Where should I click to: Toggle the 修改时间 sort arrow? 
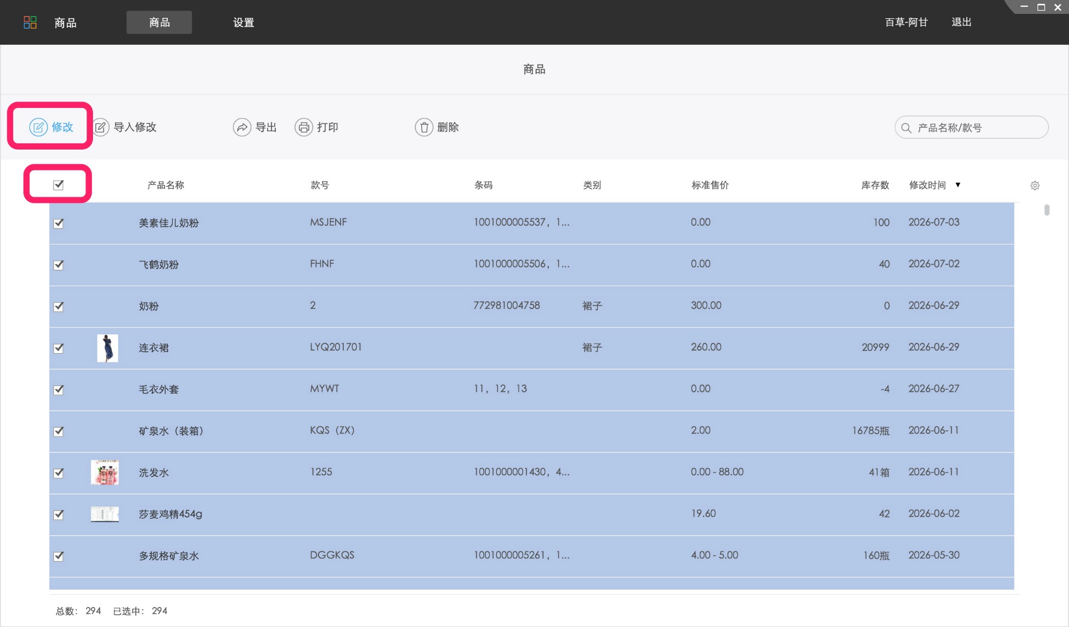click(958, 185)
